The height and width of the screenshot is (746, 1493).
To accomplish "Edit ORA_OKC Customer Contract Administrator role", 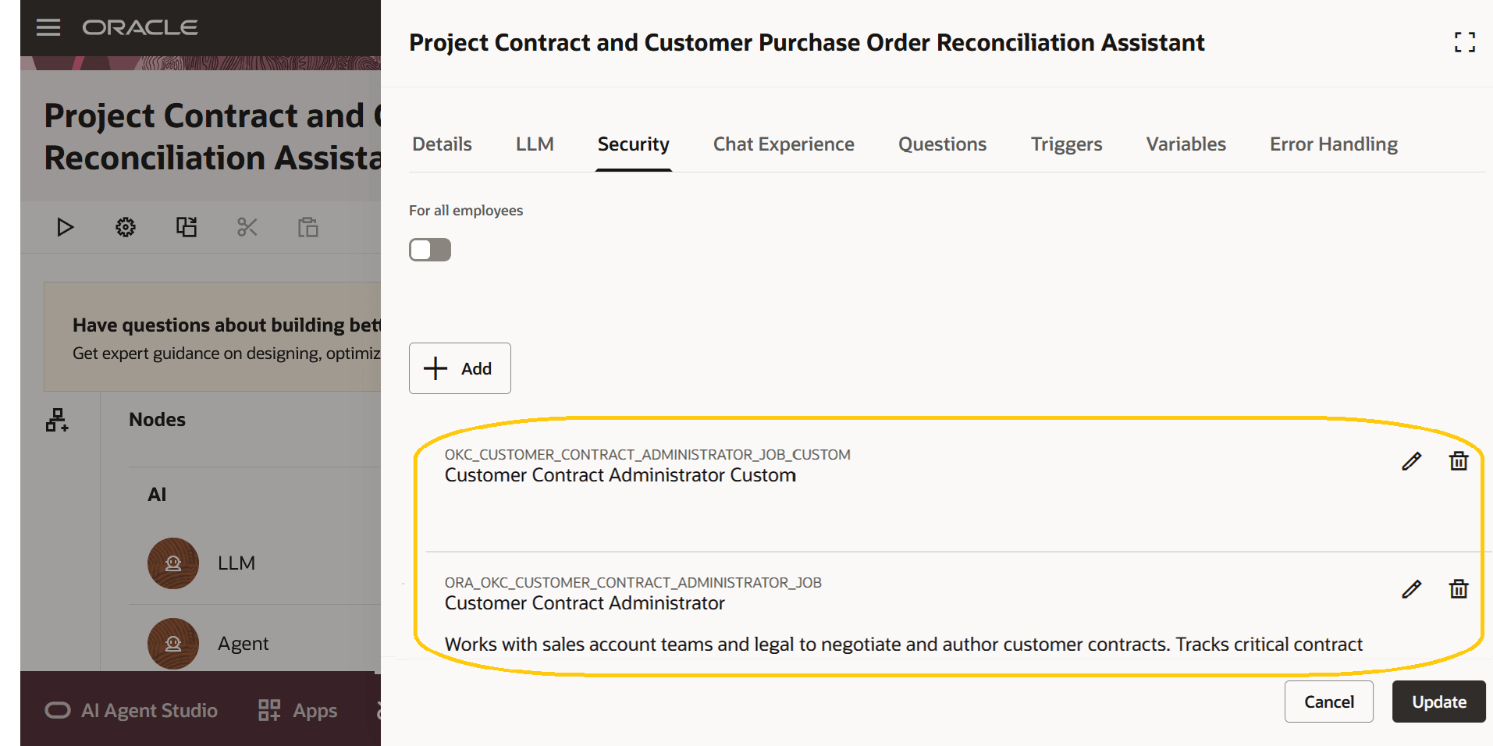I will [1411, 589].
